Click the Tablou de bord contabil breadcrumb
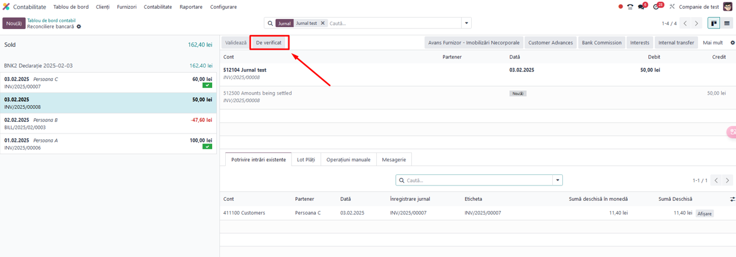Screen dimensions: 736x257 pyautogui.click(x=51, y=20)
